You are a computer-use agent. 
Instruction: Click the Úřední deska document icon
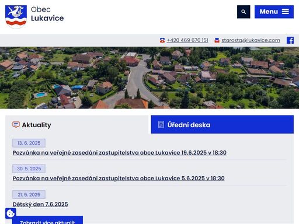click(x=161, y=125)
